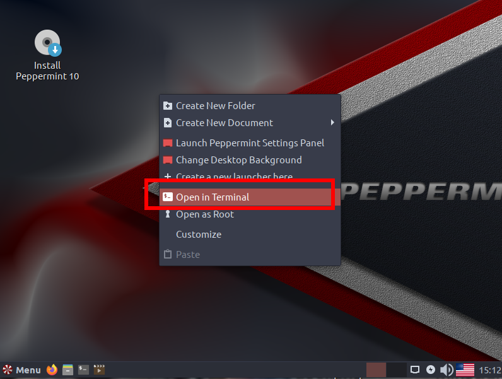This screenshot has width=502, height=379.
Task: Open the Install Peppermint 10 desktop icon
Action: click(x=47, y=55)
